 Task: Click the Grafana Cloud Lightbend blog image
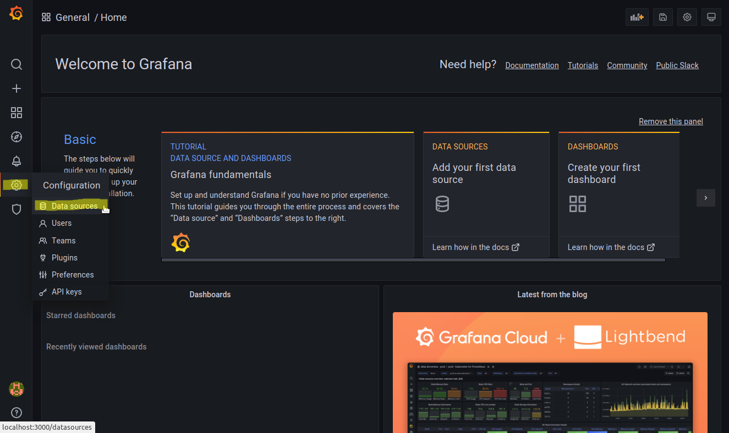click(550, 372)
